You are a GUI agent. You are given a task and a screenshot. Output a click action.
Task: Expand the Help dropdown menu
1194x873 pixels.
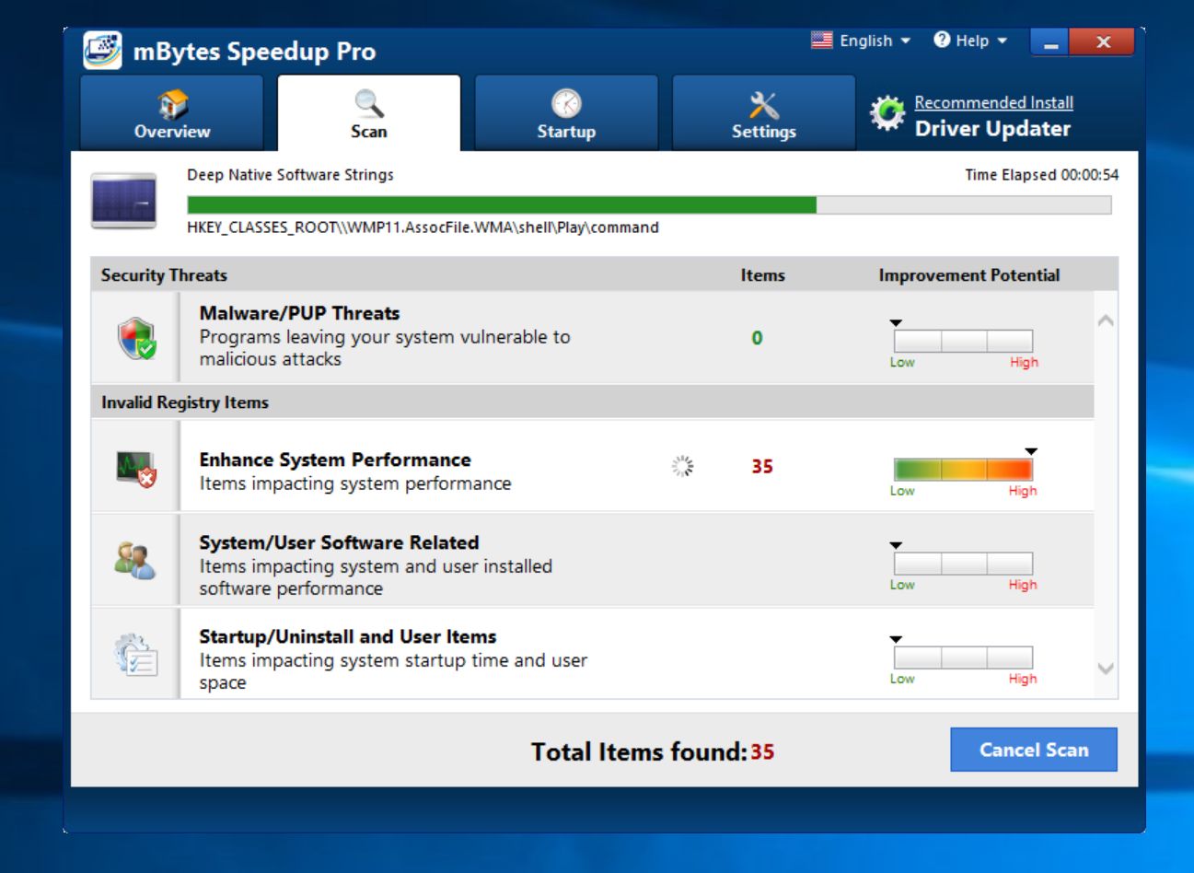pos(970,41)
